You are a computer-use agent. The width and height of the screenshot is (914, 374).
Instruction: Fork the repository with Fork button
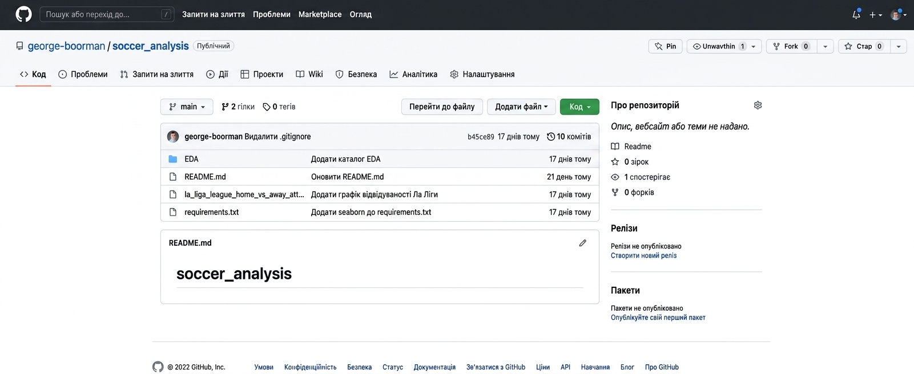(791, 46)
